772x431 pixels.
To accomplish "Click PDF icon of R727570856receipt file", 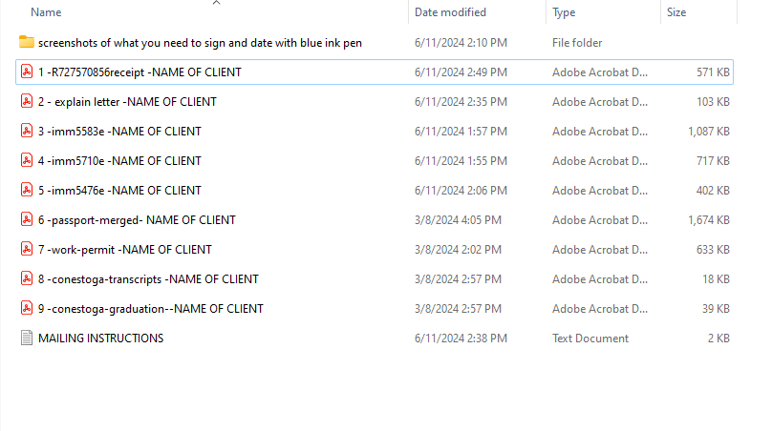I will click(x=27, y=72).
